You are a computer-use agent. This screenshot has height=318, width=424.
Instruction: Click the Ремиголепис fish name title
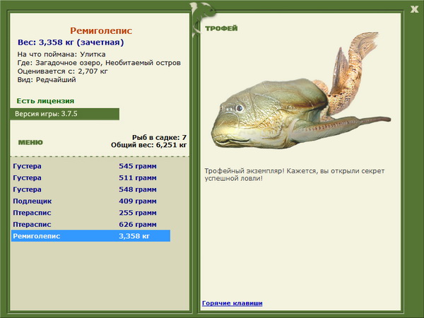[101, 30]
